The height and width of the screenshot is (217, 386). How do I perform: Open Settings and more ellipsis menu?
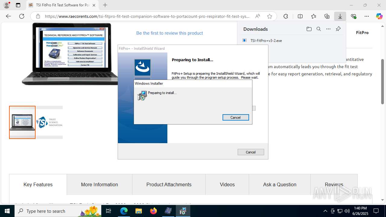click(x=367, y=16)
